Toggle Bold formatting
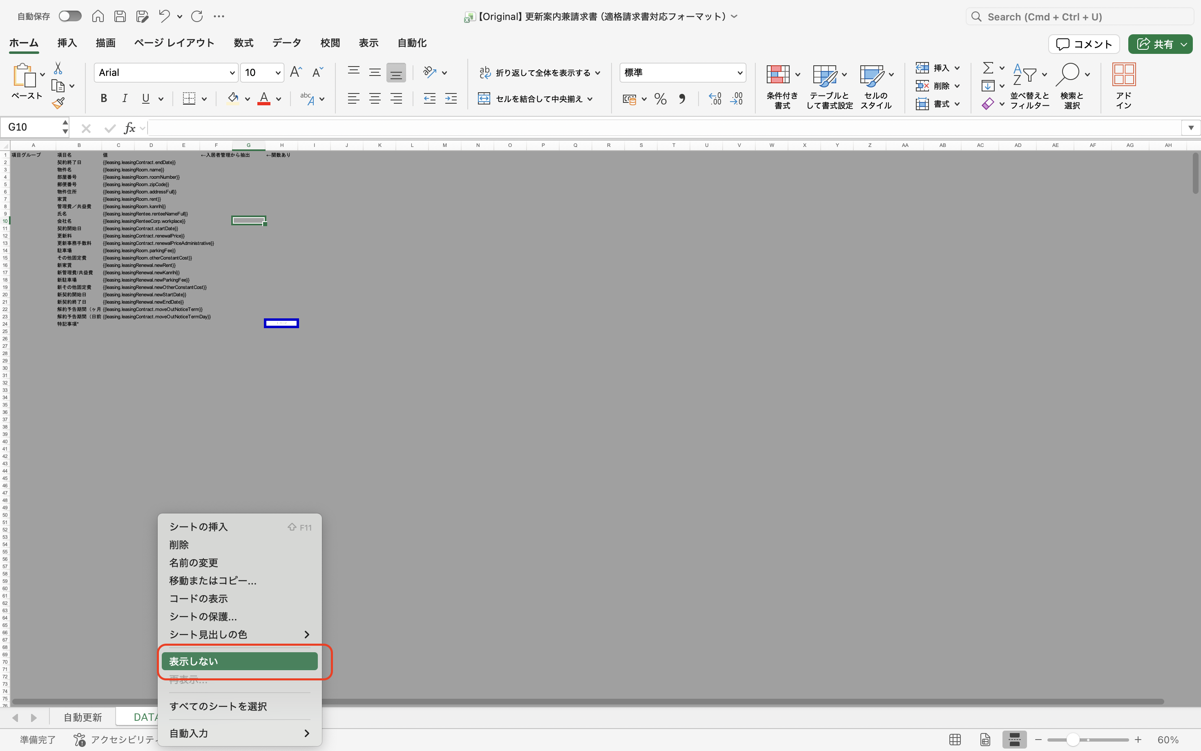1201x751 pixels. pos(103,98)
